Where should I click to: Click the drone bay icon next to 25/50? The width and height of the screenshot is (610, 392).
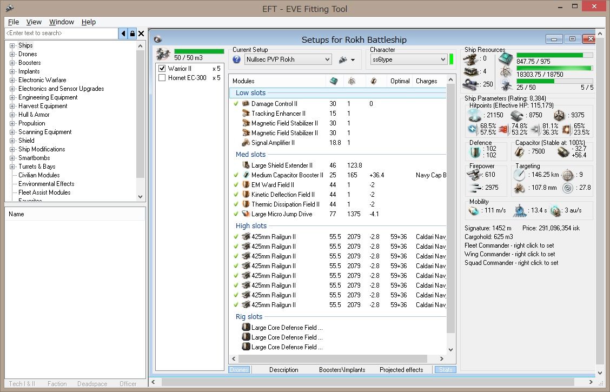pos(506,85)
